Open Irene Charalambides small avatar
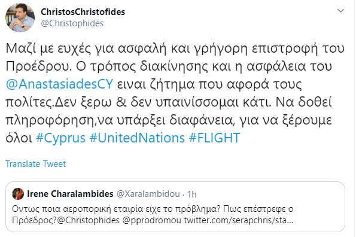356x237 pixels. [x=18, y=194]
